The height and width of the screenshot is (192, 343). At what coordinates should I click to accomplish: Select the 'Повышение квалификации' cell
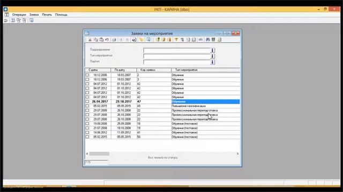[206, 106]
